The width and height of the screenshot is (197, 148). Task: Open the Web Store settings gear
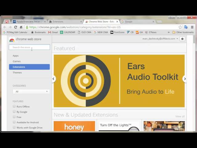(x=182, y=39)
